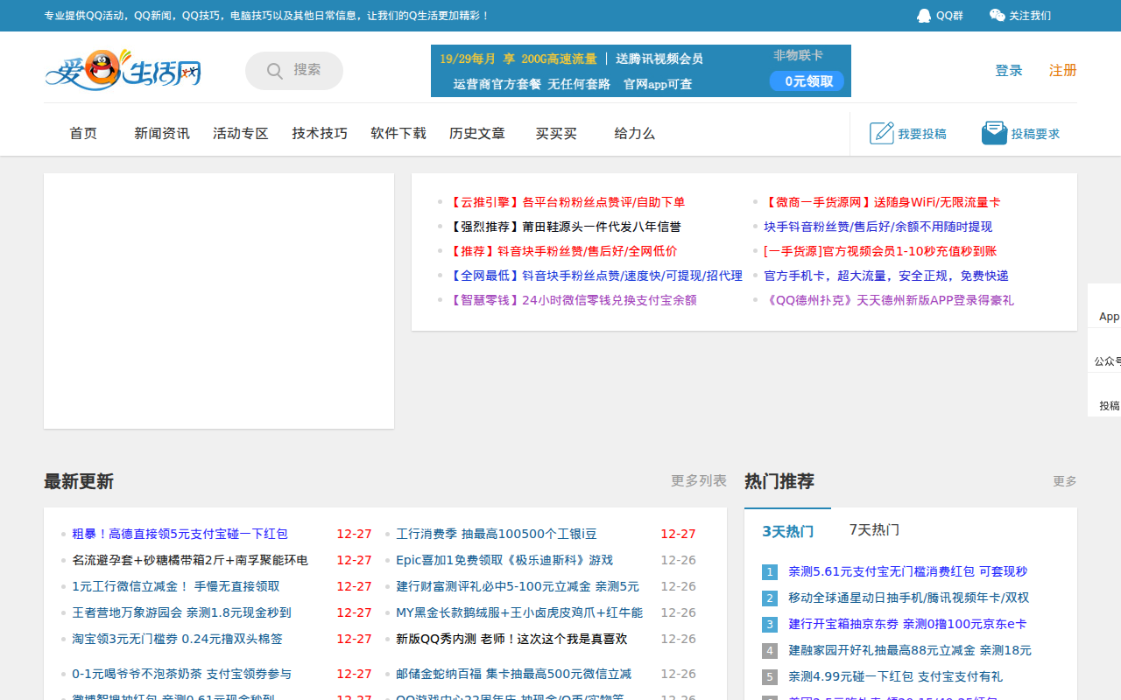The image size is (1121, 700).
Task: Click the envelope icon beside 投稿要求
Action: (993, 132)
